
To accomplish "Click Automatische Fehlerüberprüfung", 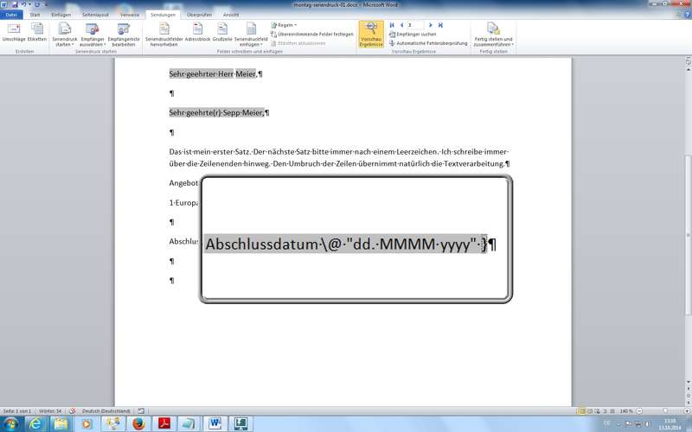I will click(428, 43).
